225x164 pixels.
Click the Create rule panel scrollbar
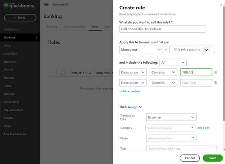click(x=224, y=63)
